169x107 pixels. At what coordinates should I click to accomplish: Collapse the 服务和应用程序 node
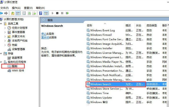(1, 62)
